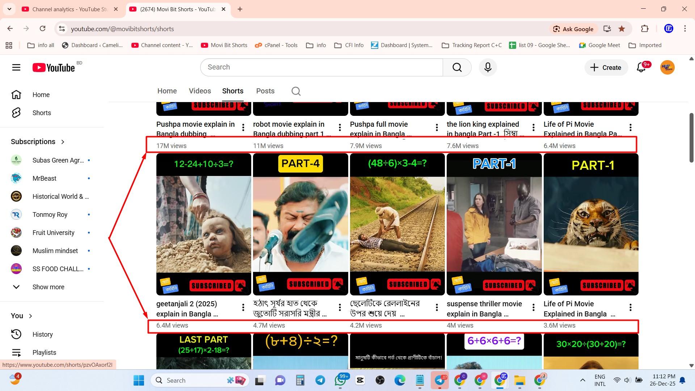Open more options for geetanjali 2 short
The width and height of the screenshot is (695, 391).
pyautogui.click(x=243, y=307)
